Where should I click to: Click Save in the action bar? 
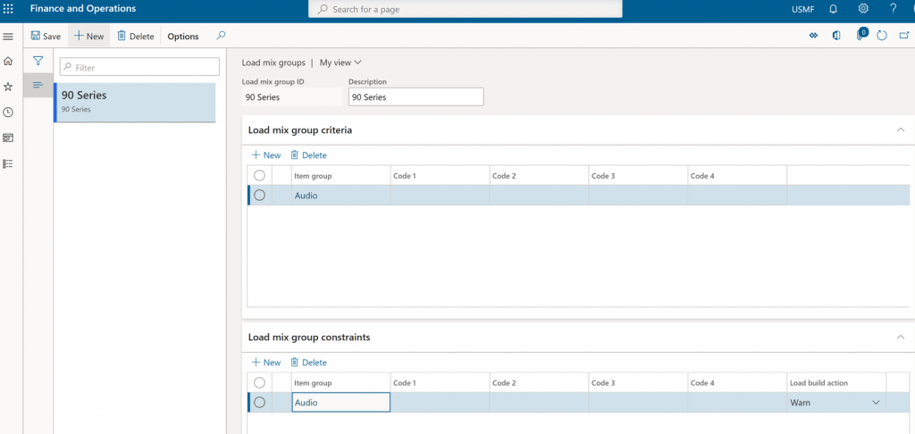[46, 36]
